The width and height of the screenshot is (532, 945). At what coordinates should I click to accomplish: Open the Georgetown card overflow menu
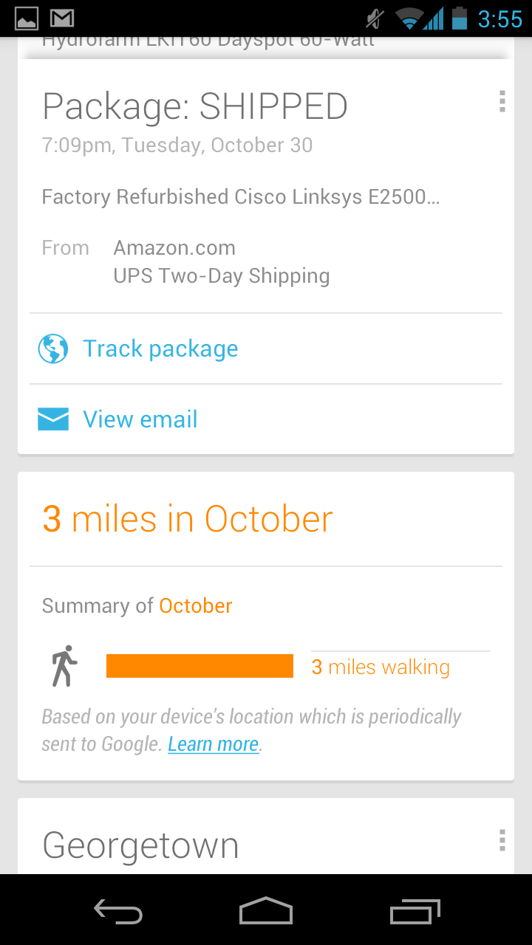502,840
